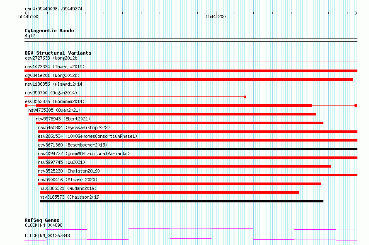Click the end square of nsv955700 line

[x=245, y=97]
